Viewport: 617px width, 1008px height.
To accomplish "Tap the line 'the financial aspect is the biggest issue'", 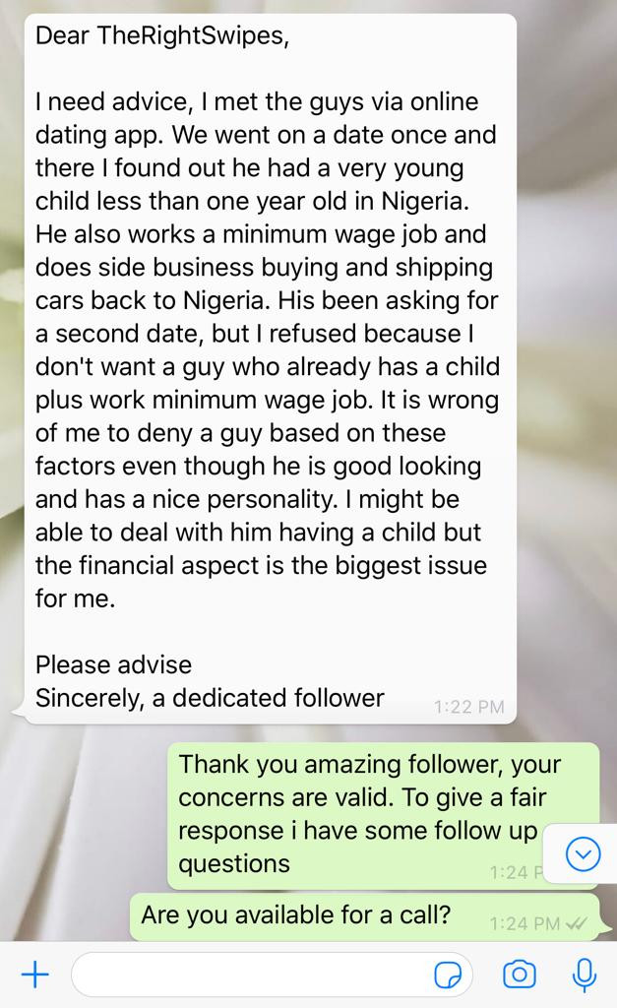I will (x=261, y=566).
